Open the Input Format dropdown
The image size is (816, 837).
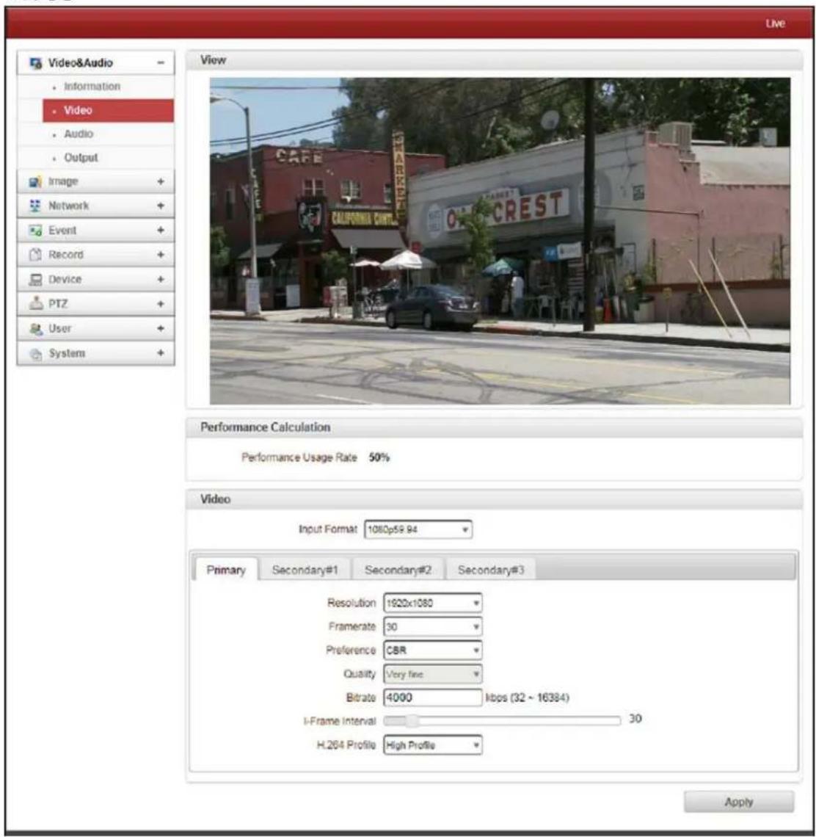pyautogui.click(x=418, y=529)
